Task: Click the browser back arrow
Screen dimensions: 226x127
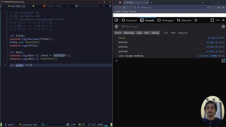Action: (x=116, y=7)
